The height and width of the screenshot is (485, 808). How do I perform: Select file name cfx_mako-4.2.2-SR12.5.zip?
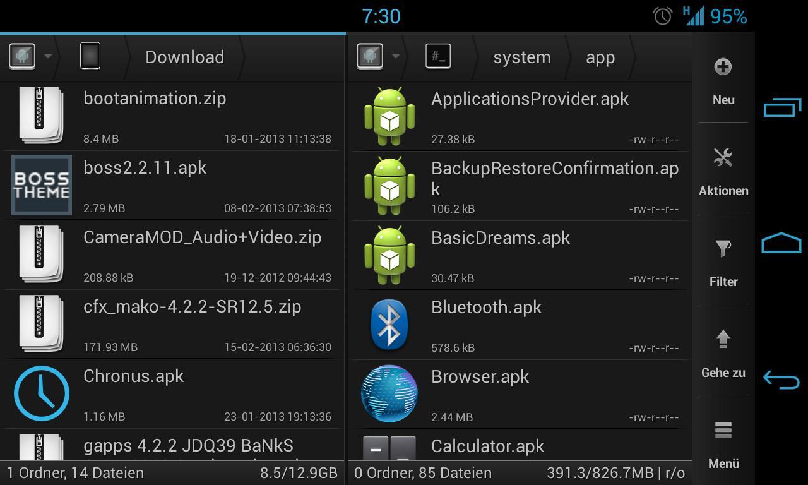click(x=193, y=308)
